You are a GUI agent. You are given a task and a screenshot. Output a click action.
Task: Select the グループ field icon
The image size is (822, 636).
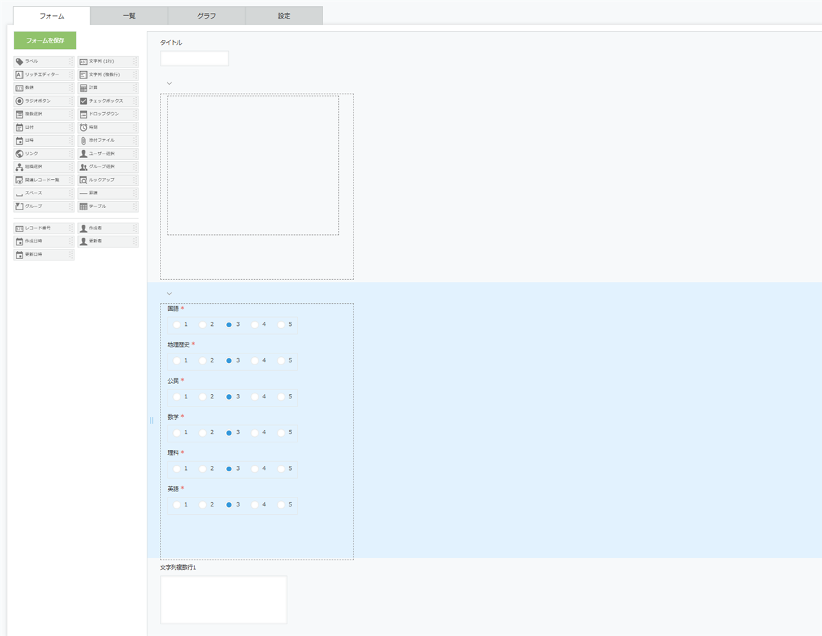19,206
